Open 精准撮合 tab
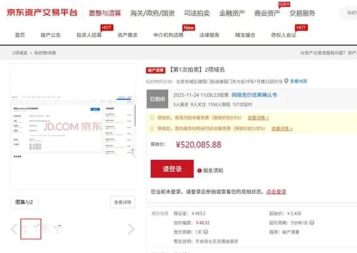This screenshot has width=357, height=253. click(245, 35)
